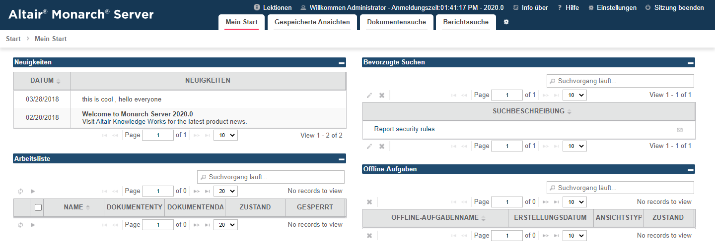Click NEUIGKEITEN column header
This screenshot has width=715, height=249.
(208, 81)
